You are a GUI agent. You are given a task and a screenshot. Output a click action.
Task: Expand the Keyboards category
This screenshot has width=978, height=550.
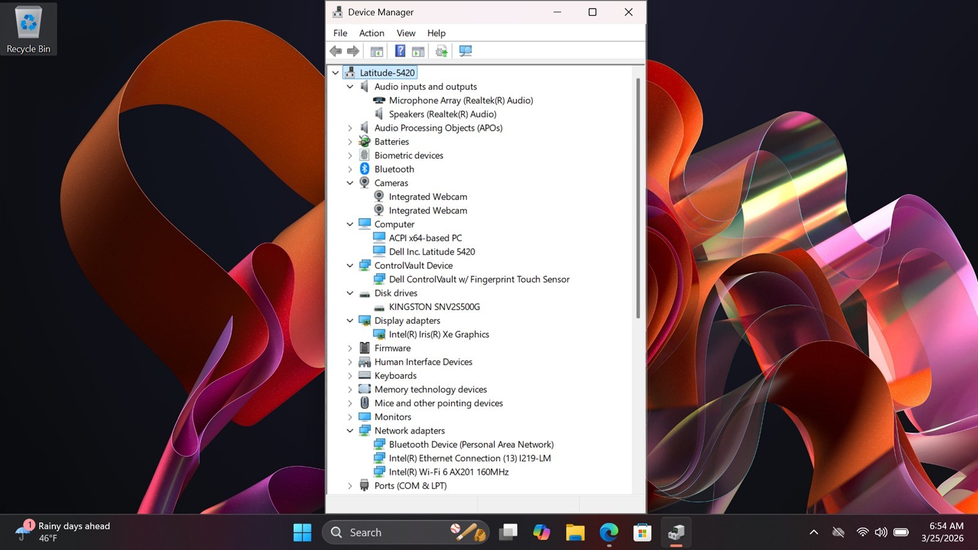click(350, 375)
